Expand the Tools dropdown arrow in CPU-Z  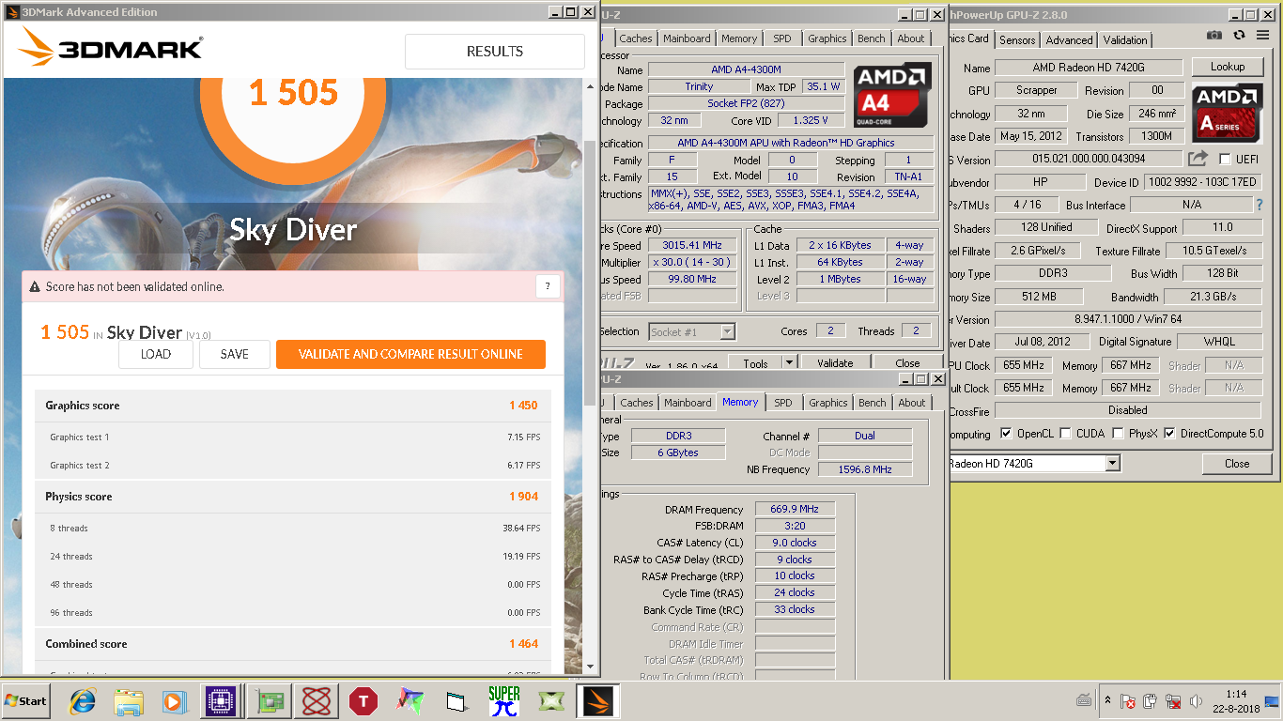[789, 362]
